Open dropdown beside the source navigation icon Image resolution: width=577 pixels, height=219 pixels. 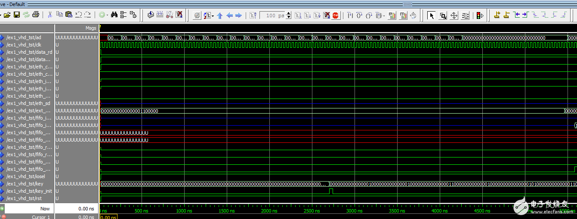(x=213, y=15)
